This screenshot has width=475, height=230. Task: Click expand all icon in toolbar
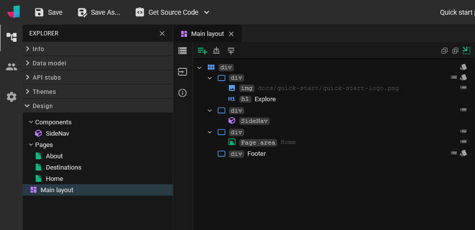pyautogui.click(x=455, y=51)
